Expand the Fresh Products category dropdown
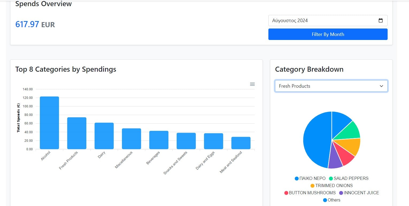The height and width of the screenshot is (206, 409). point(331,86)
